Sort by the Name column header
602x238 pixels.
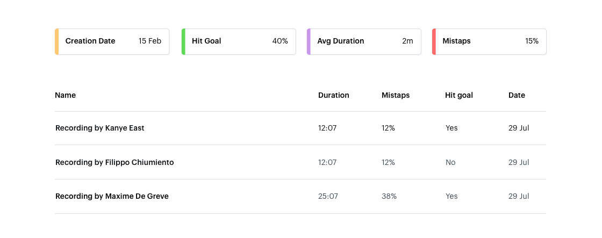pyautogui.click(x=65, y=95)
